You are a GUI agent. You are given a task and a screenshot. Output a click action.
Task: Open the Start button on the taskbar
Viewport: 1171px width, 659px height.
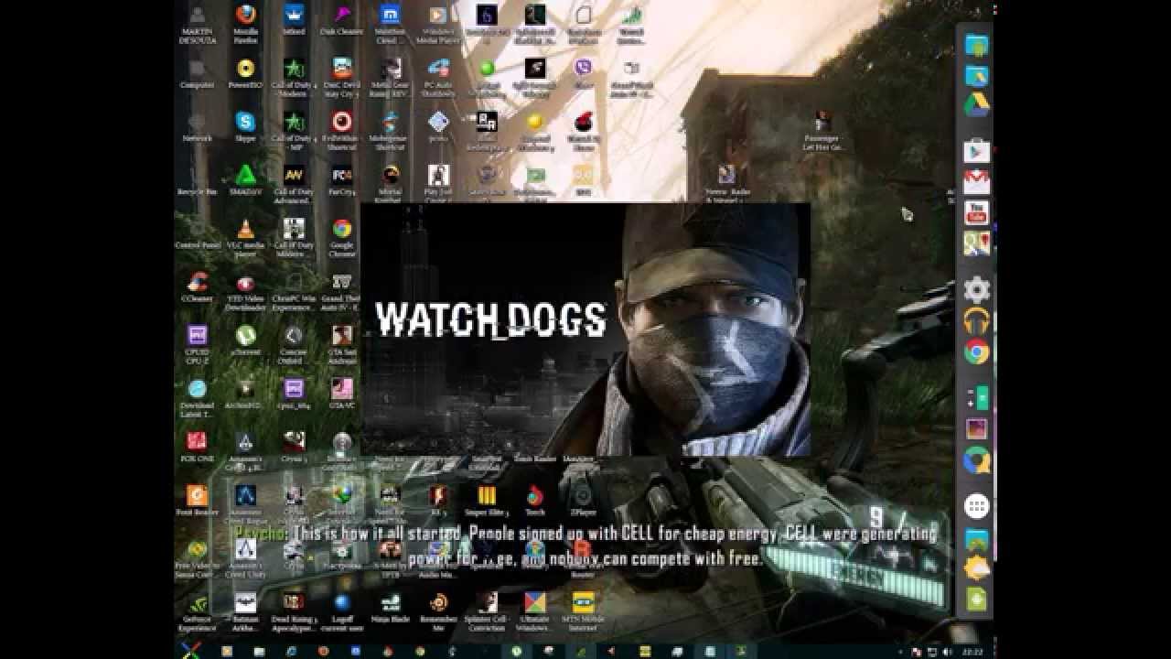(x=190, y=650)
